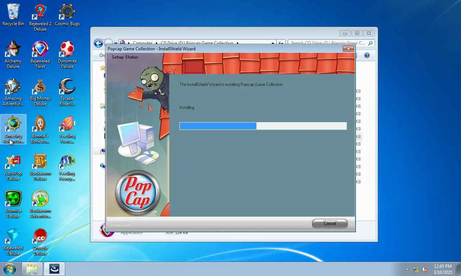Expand the Explorer address bar dropdown
The width and height of the screenshot is (461, 276).
click(x=273, y=43)
